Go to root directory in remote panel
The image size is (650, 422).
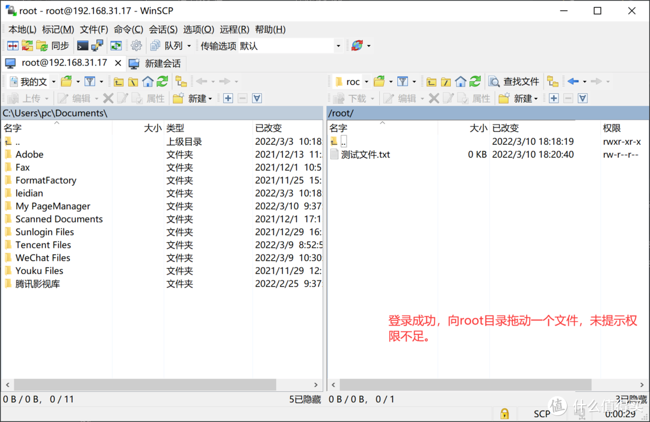[445, 82]
